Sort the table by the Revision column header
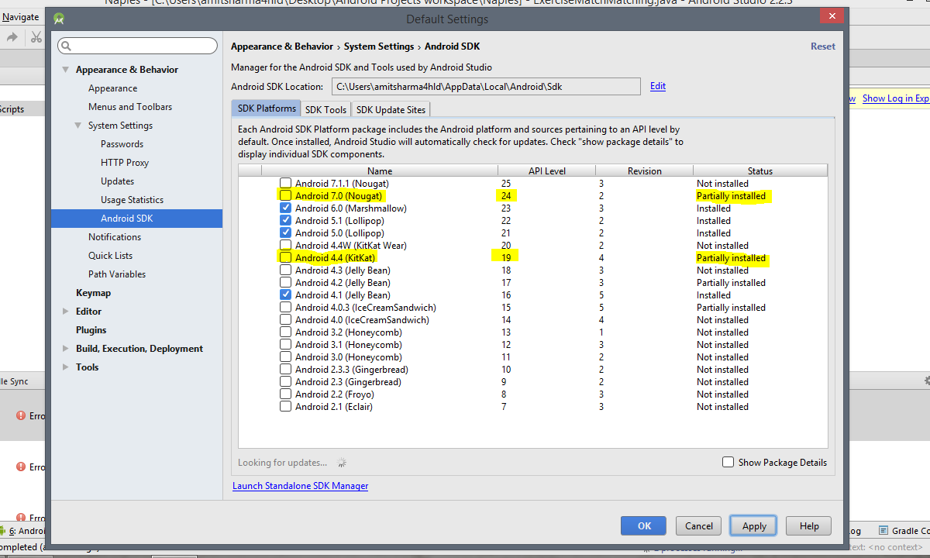 click(x=645, y=170)
